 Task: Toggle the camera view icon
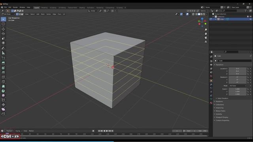(x=206, y=38)
